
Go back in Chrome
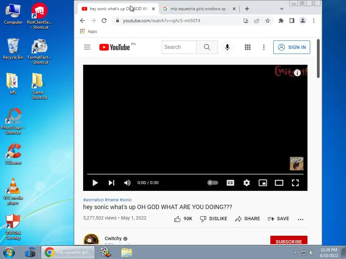pos(82,21)
